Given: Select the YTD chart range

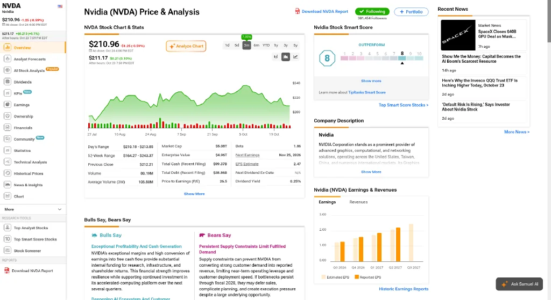Looking at the screenshot, I should click(x=266, y=45).
